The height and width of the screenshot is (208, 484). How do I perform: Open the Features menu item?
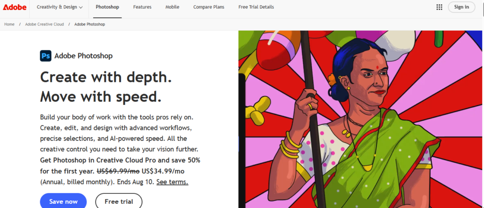coord(142,7)
